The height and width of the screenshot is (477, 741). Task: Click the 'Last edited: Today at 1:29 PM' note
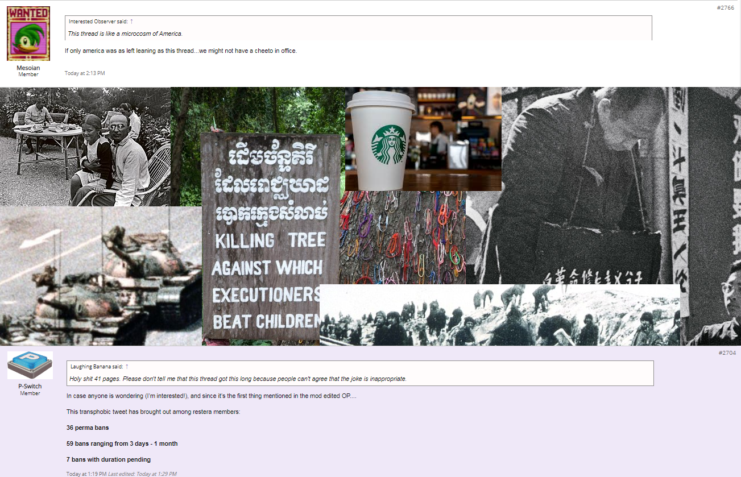(142, 474)
